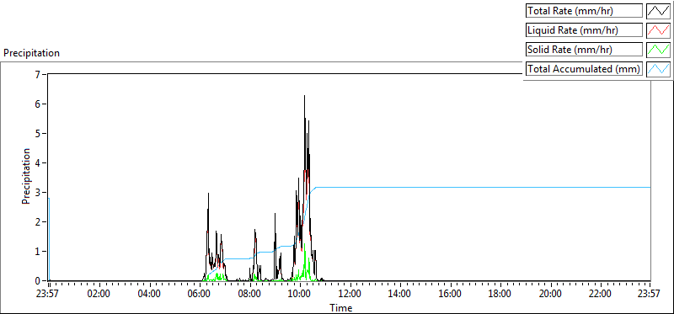This screenshot has height=314, width=674.
Task: Click the right 23:57 end time label
Action: coord(650,295)
